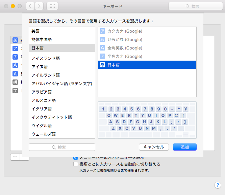Select the first ア katakana icon in background list
This screenshot has width=225, height=195.
15,48
